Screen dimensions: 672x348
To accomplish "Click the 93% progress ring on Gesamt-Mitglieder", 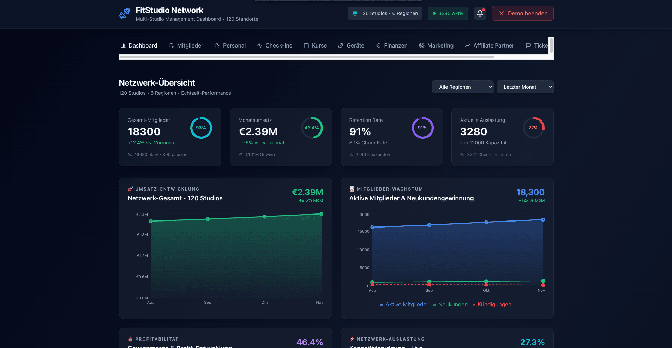I will (x=201, y=128).
